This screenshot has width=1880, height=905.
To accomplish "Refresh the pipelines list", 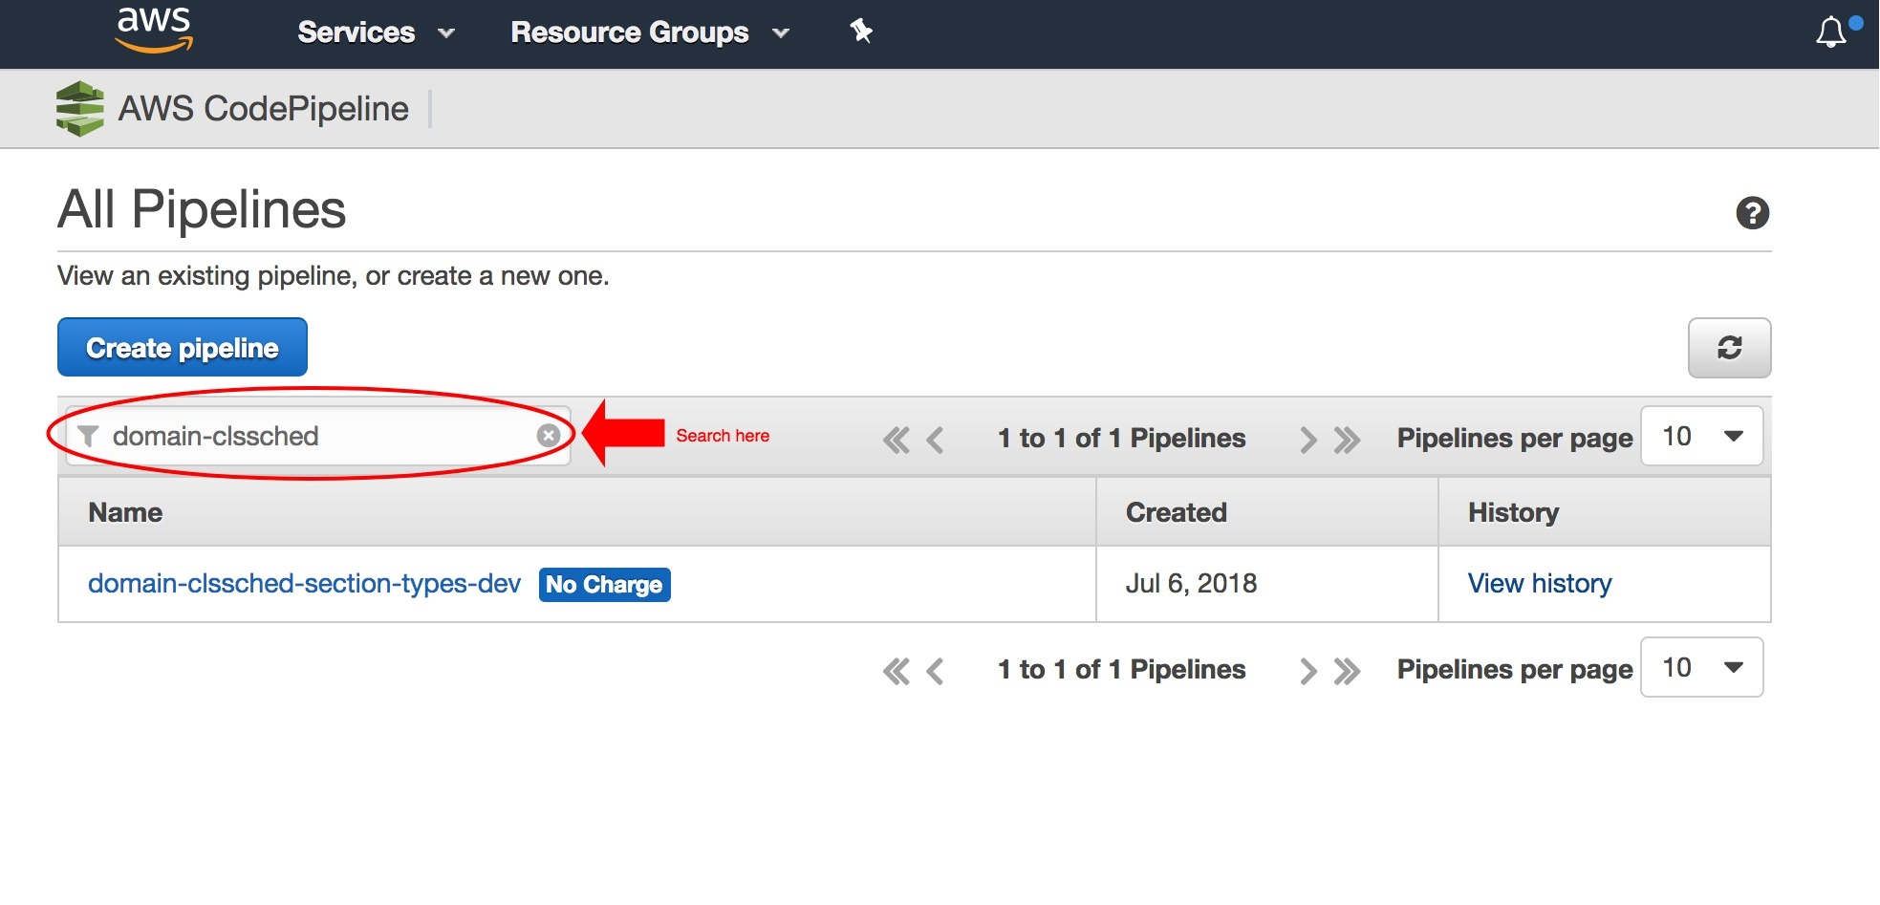I will pos(1729,347).
